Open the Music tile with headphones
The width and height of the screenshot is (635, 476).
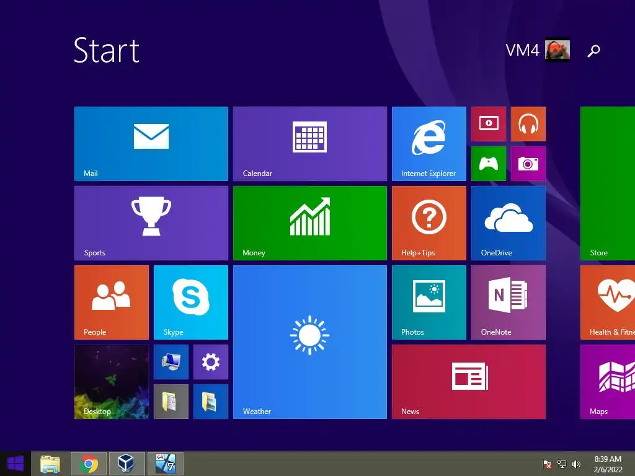coord(528,124)
